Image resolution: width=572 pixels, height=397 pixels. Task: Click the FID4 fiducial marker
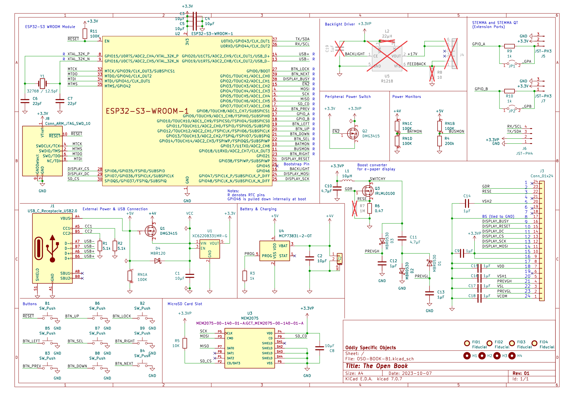pyautogui.click(x=534, y=343)
